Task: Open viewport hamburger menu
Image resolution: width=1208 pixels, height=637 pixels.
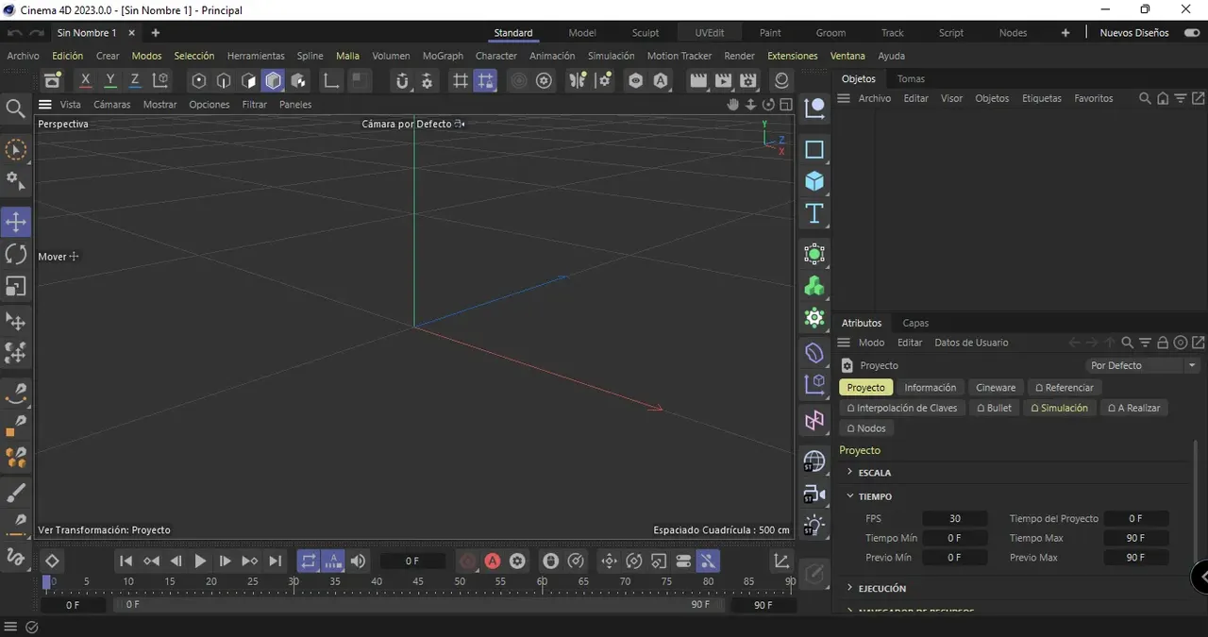Action: [44, 105]
